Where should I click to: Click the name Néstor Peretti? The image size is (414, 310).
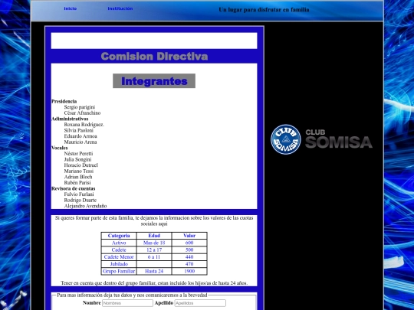pos(78,153)
